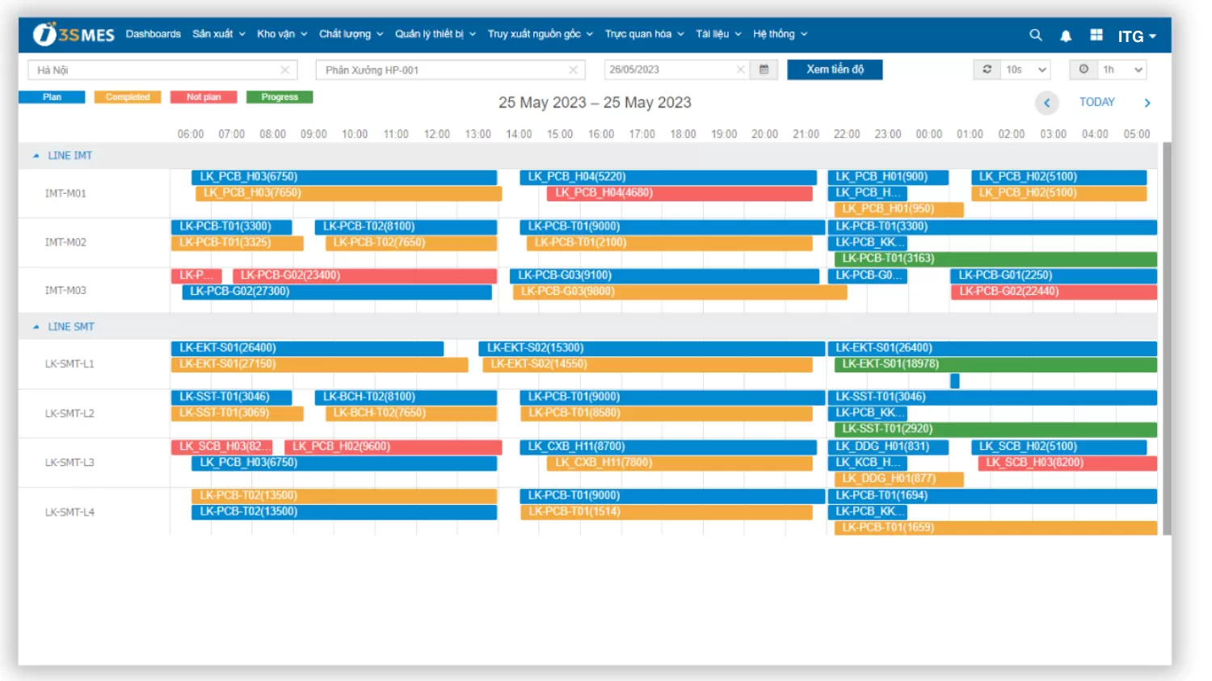Go to next day arrow
The width and height of the screenshot is (1212, 681).
point(1147,103)
